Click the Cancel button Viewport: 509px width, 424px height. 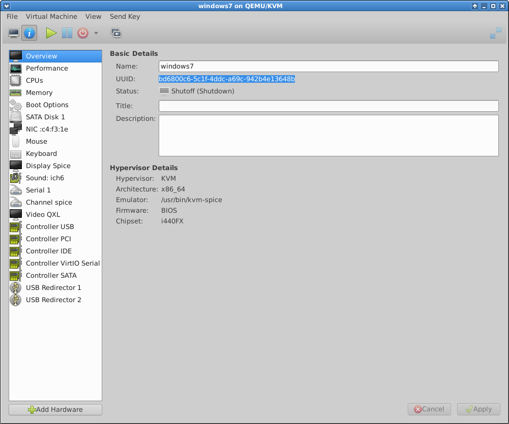429,409
